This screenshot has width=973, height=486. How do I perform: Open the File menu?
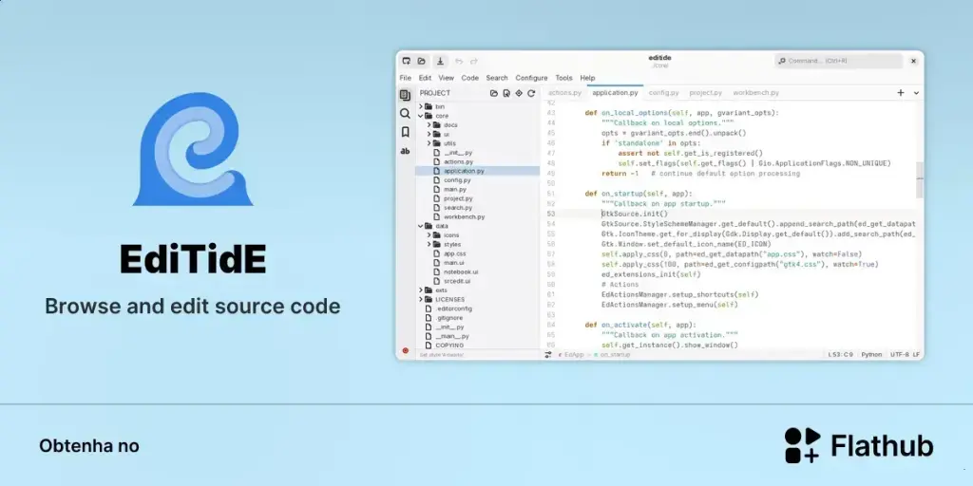405,78
